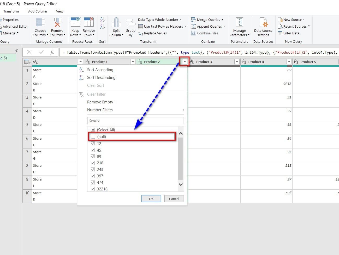Image resolution: width=339 pixels, height=255 pixels.
Task: Click the Remove Rows icon
Action: (89, 22)
